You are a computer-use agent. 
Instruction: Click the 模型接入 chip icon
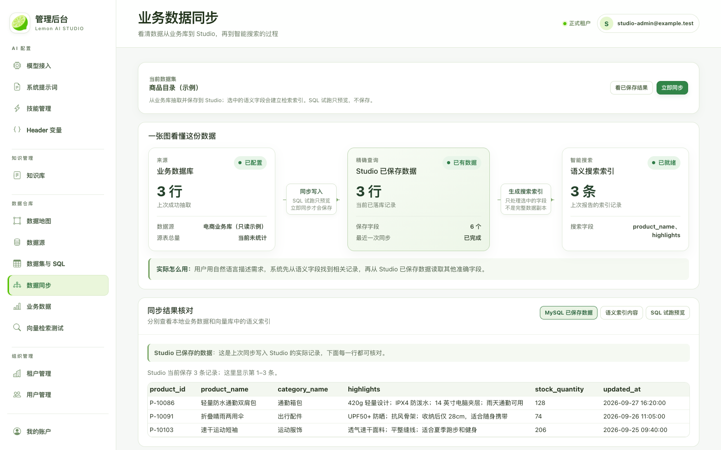point(17,65)
